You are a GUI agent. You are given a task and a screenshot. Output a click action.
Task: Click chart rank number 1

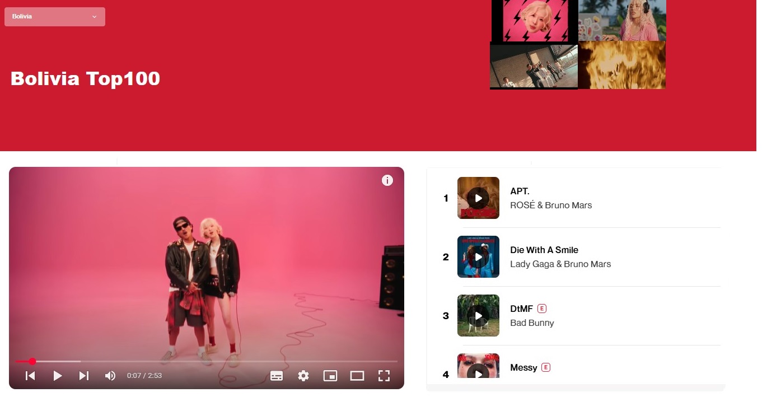446,198
